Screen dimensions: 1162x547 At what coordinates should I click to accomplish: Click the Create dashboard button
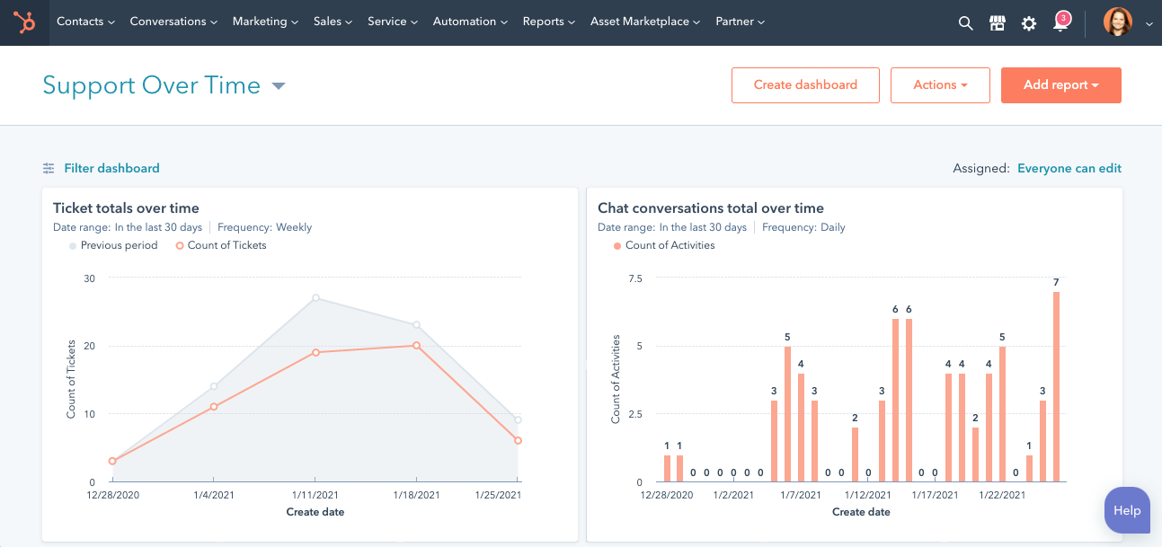point(805,85)
